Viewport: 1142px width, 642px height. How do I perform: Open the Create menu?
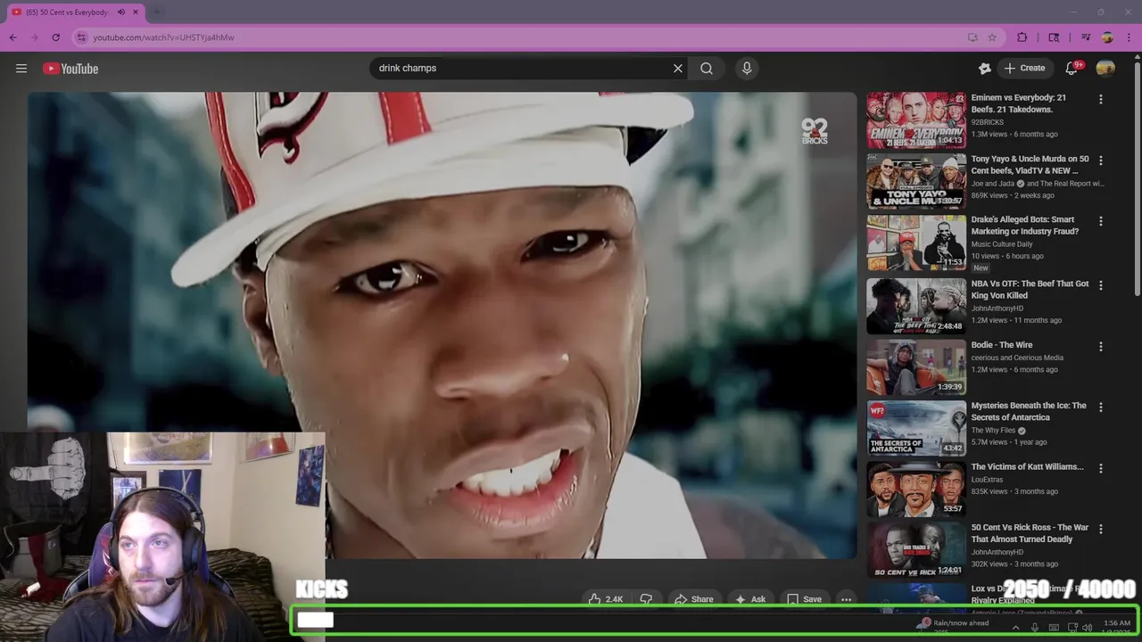click(1024, 69)
